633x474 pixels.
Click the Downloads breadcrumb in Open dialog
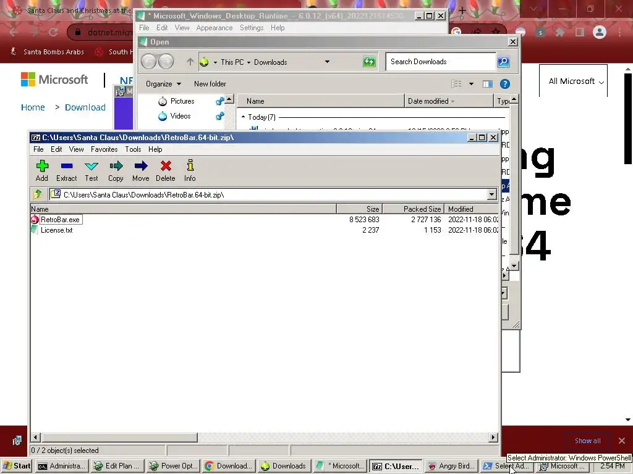[271, 62]
